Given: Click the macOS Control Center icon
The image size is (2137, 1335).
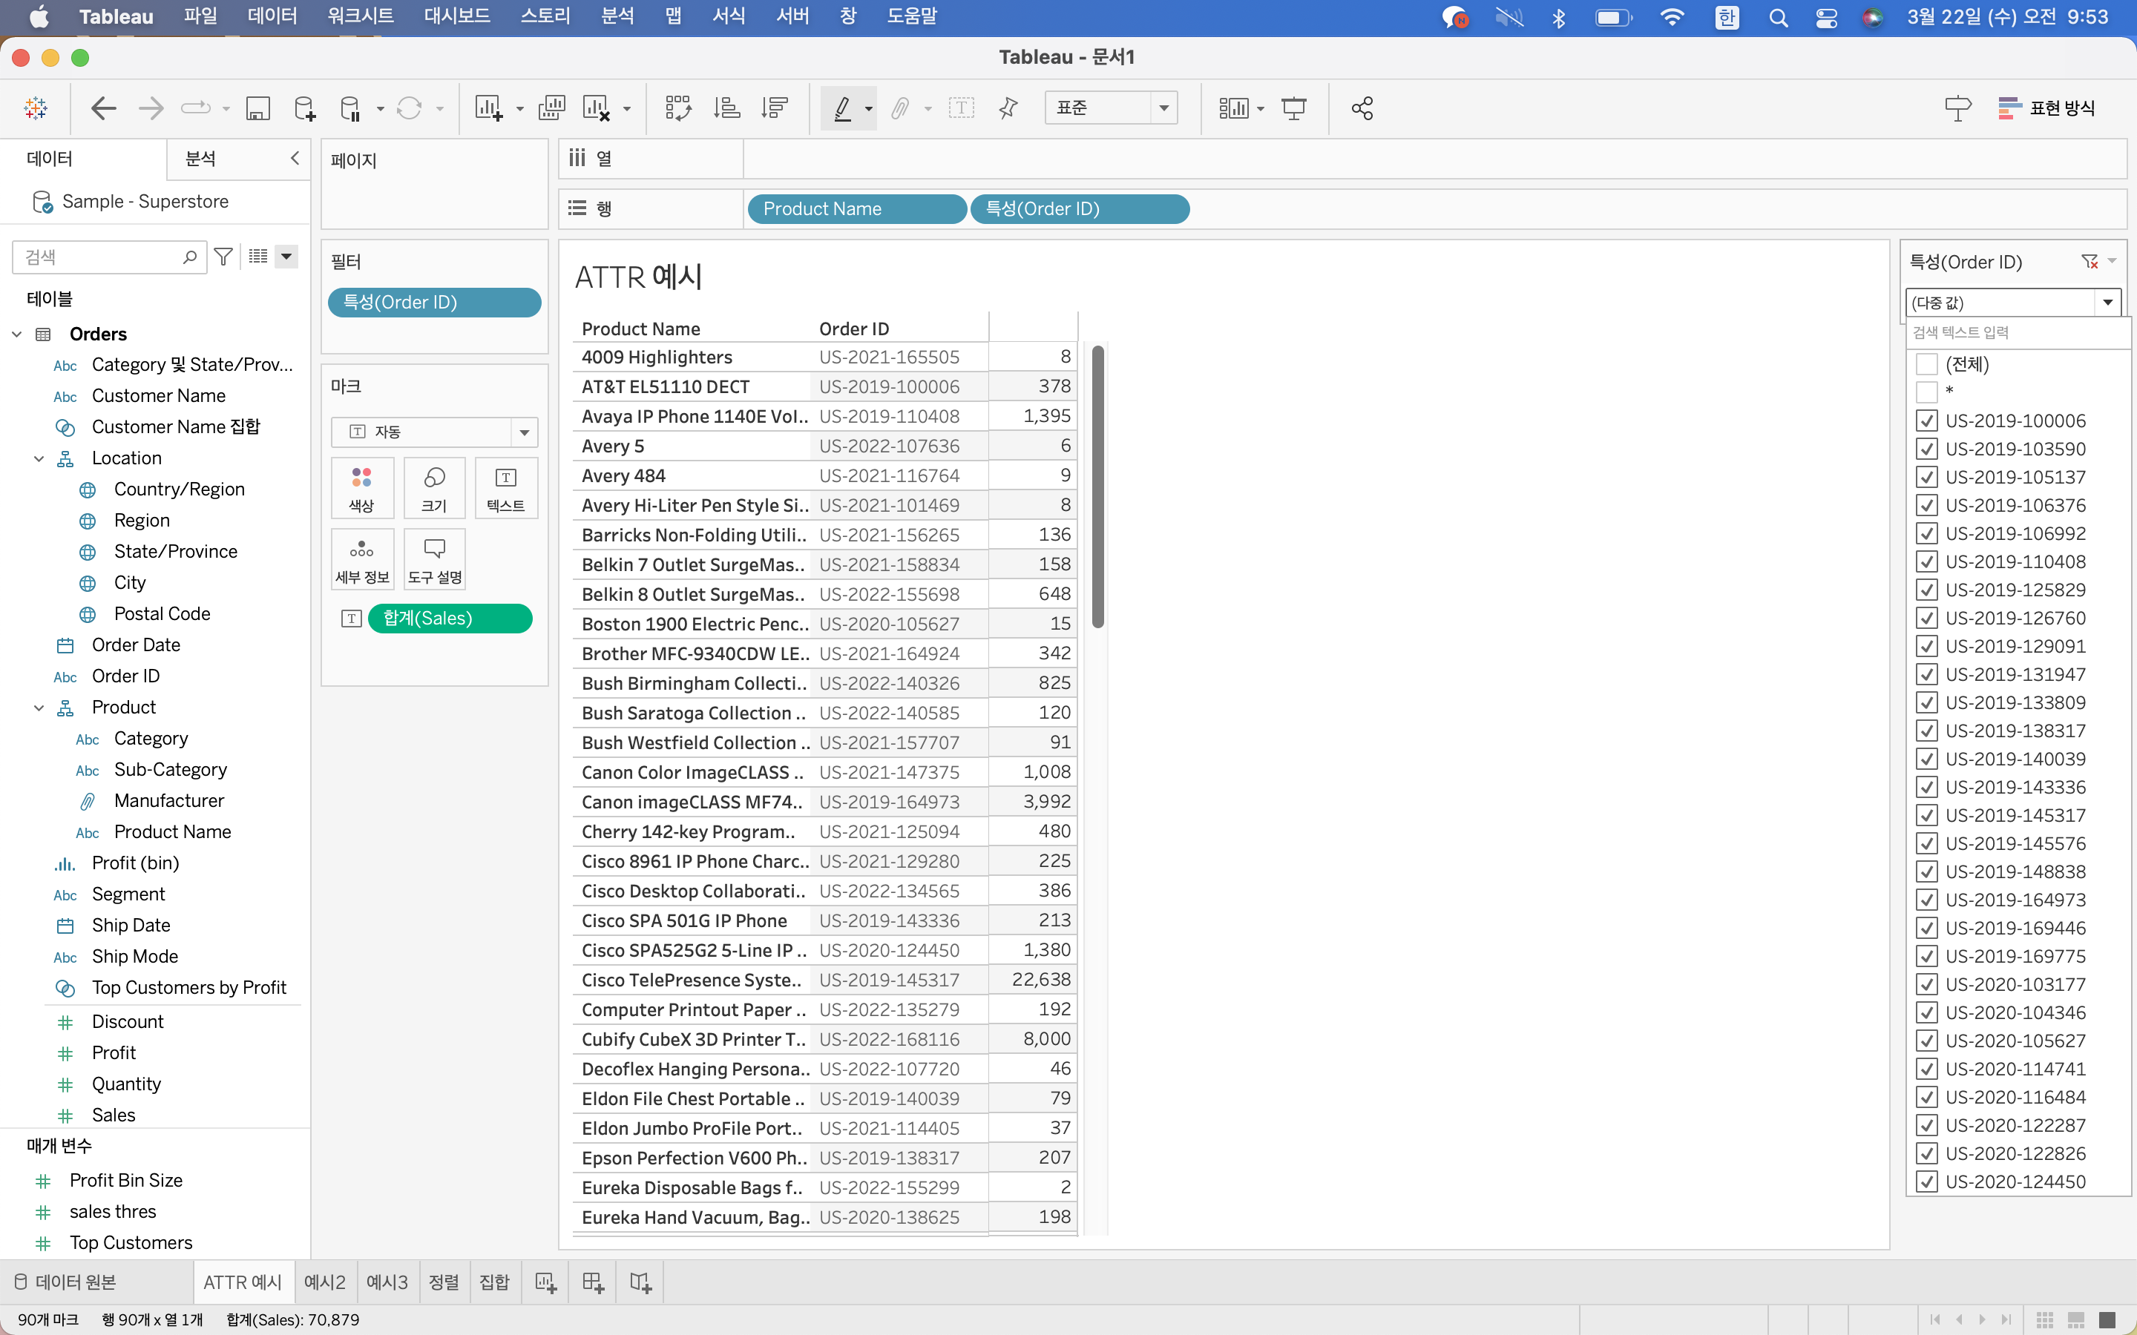Looking at the screenshot, I should pyautogui.click(x=1825, y=17).
